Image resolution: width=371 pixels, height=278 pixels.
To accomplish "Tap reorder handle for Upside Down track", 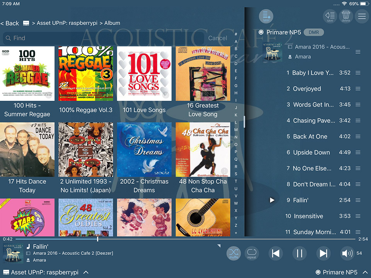I will click(358, 153).
